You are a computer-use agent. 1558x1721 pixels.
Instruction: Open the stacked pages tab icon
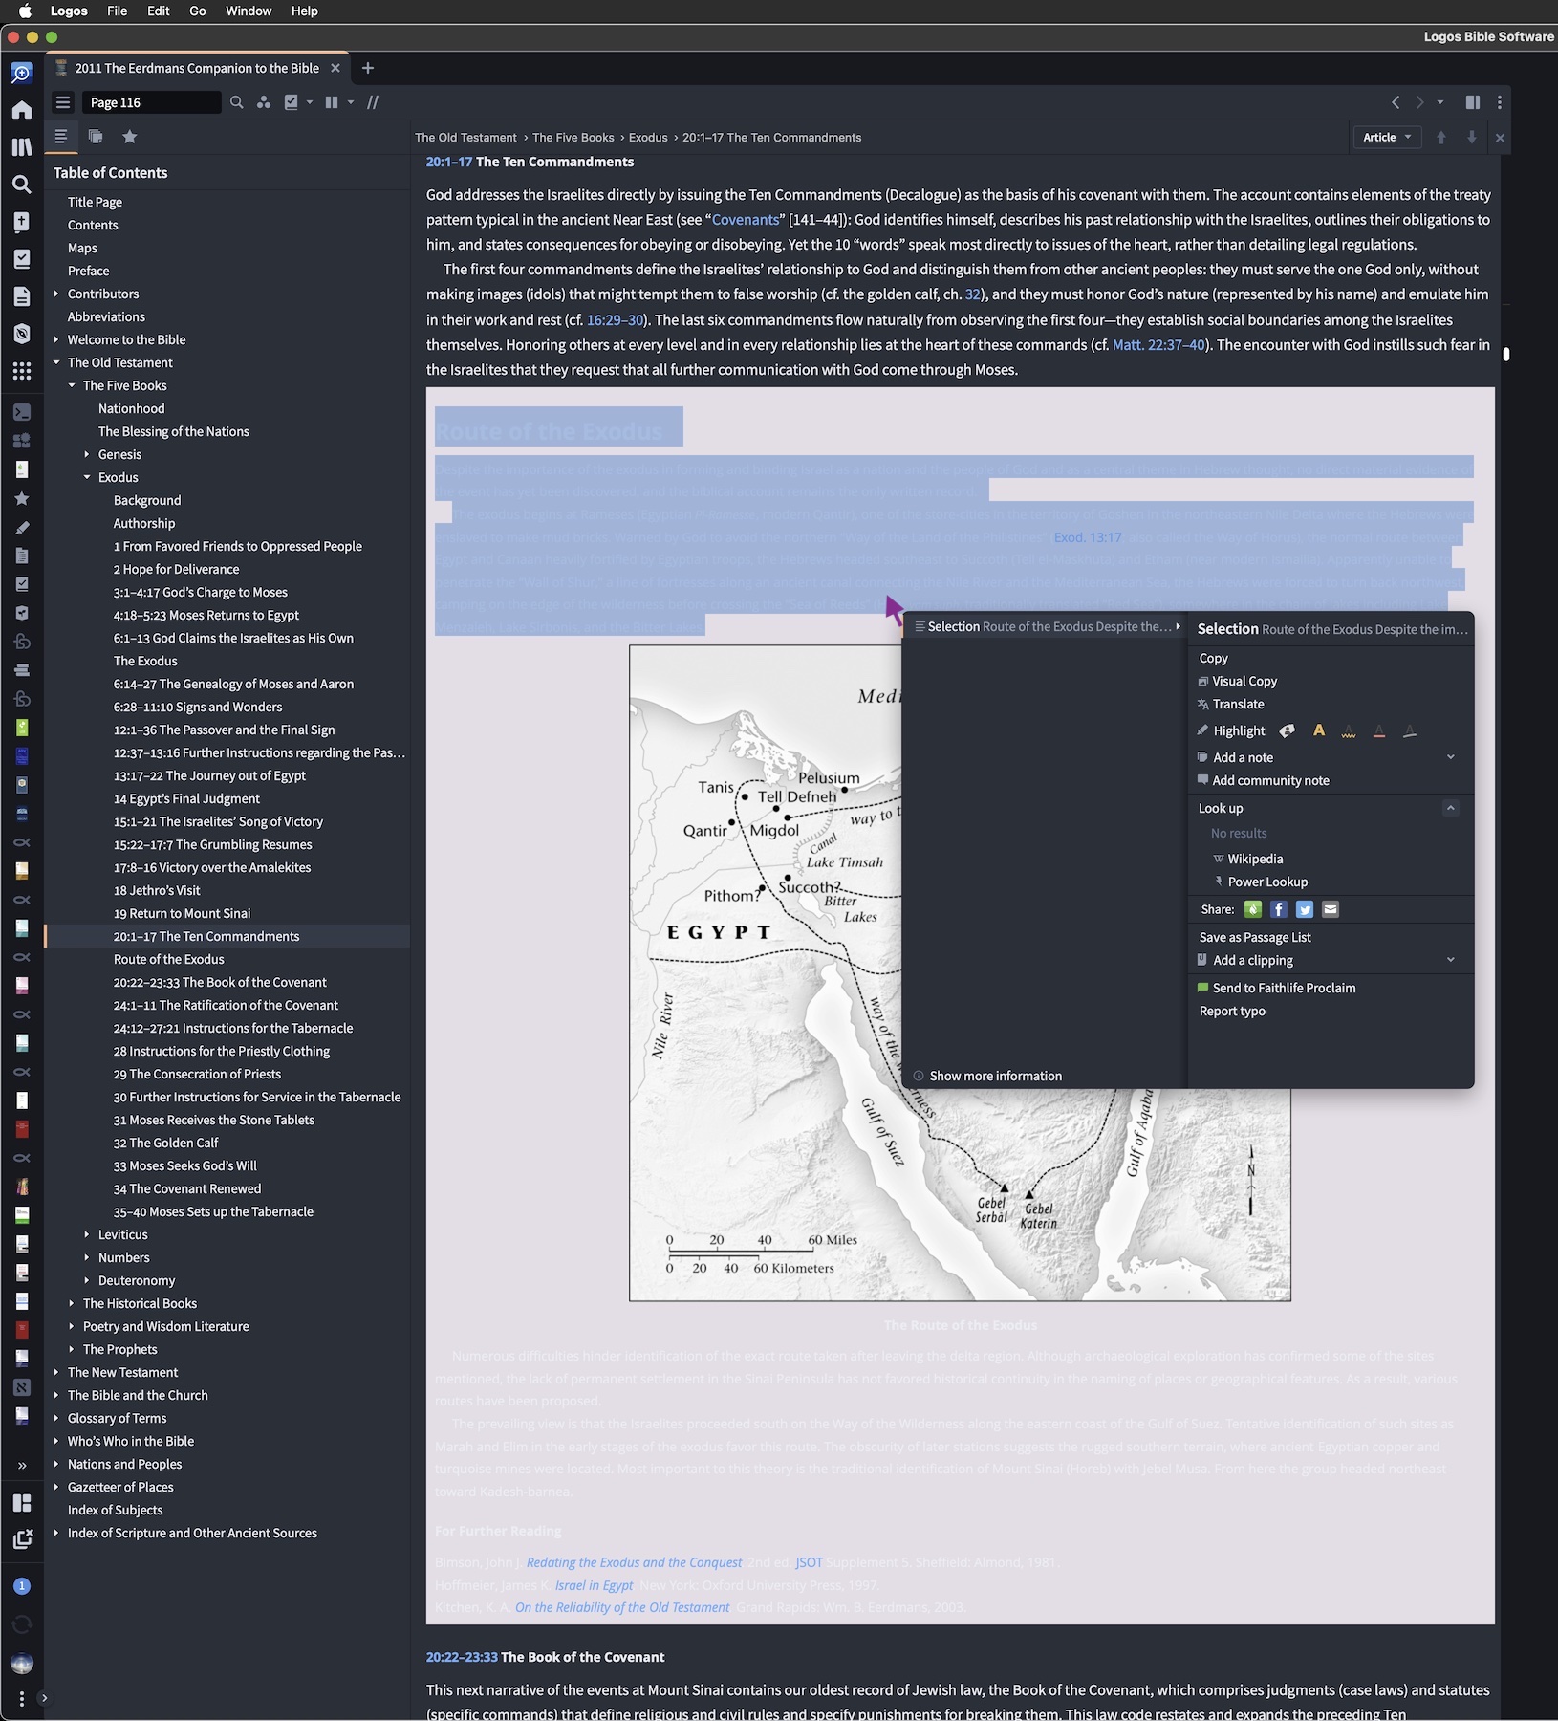point(96,137)
